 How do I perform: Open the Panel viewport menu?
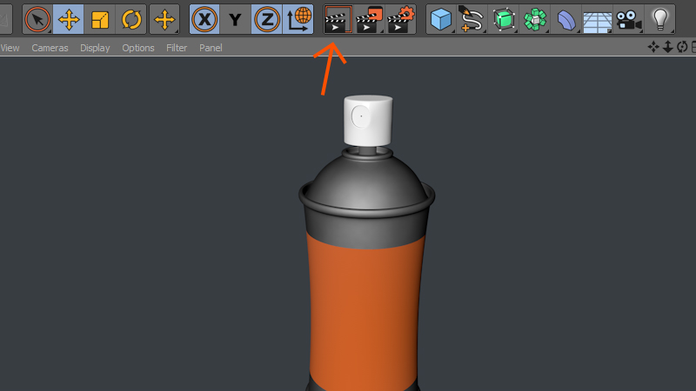pyautogui.click(x=211, y=48)
